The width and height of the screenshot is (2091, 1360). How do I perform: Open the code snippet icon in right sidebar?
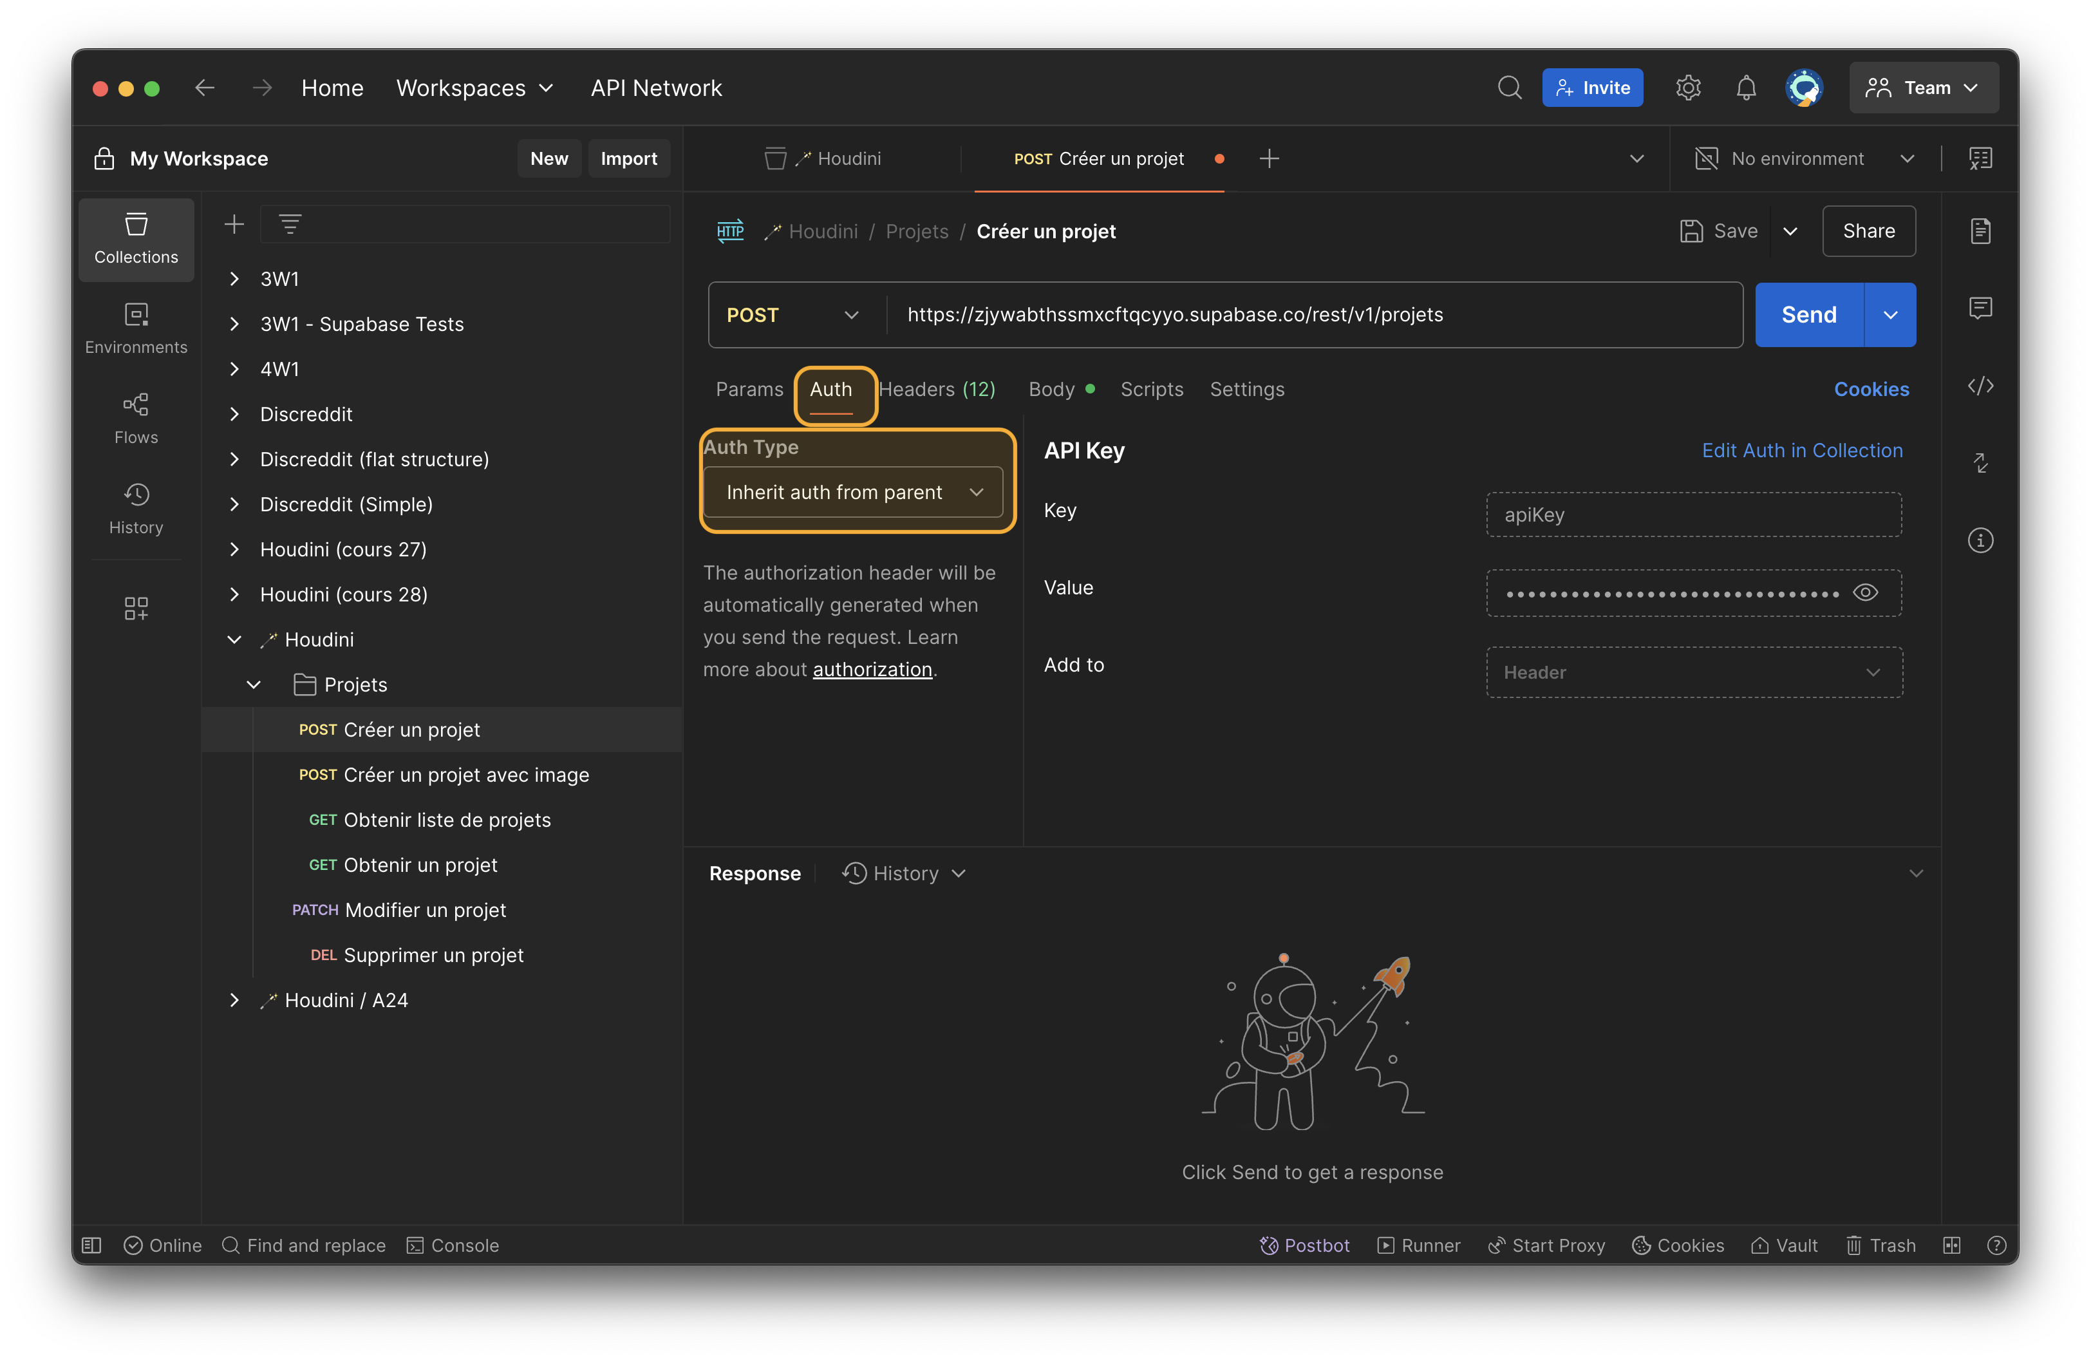click(1980, 386)
